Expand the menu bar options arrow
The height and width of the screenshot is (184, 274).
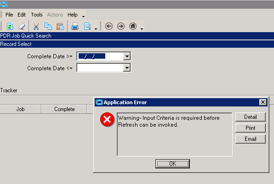pos(83,17)
